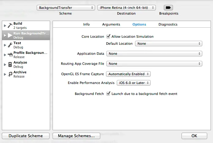Toggle the Breakpoints arrow button

(168, 8)
